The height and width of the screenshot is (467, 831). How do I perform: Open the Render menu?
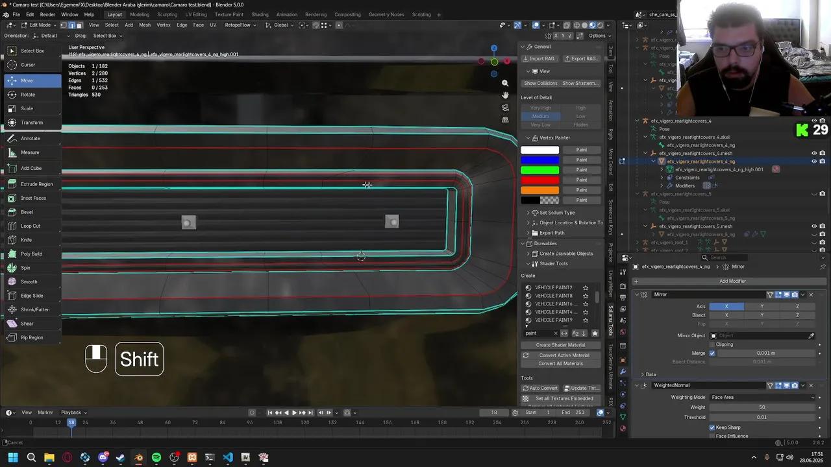coord(47,14)
